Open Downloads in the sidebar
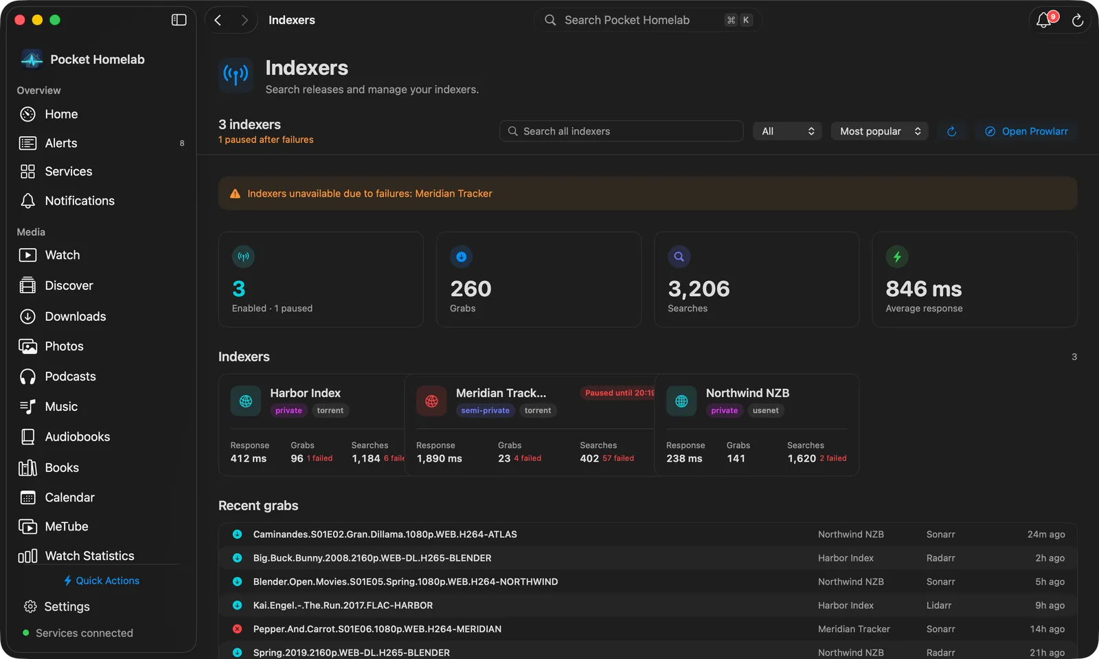This screenshot has height=659, width=1099. (x=100, y=316)
